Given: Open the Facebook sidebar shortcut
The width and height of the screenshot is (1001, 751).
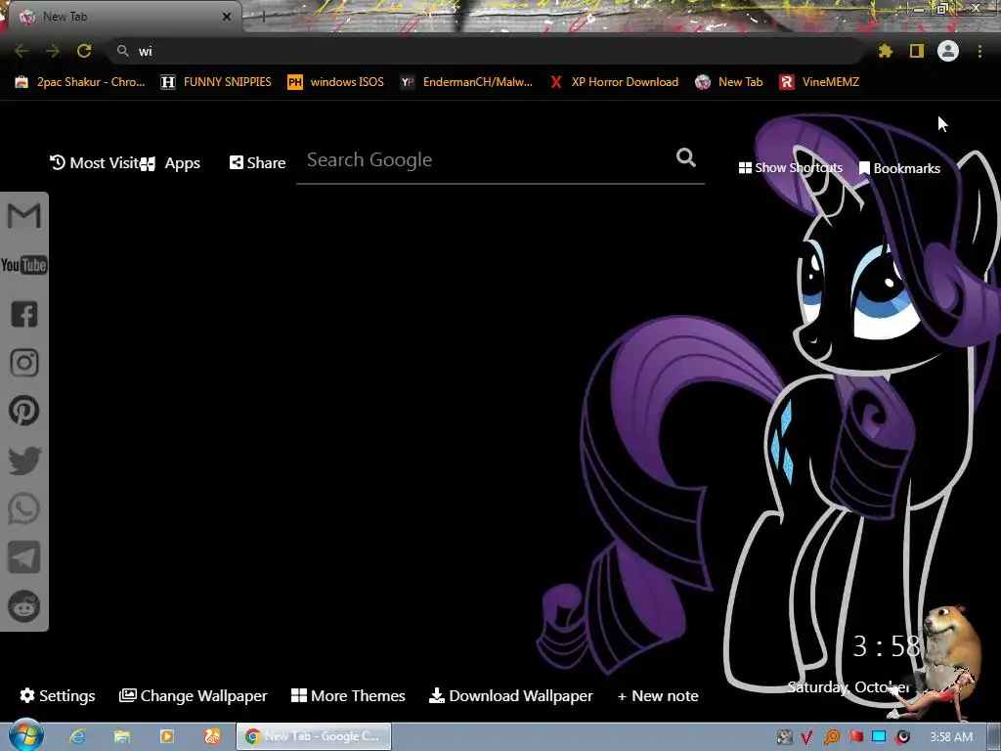Looking at the screenshot, I should 24,314.
